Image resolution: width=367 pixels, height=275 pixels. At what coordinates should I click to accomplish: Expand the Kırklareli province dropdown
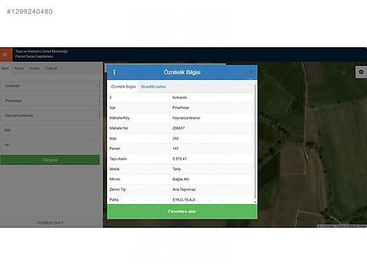pos(50,86)
